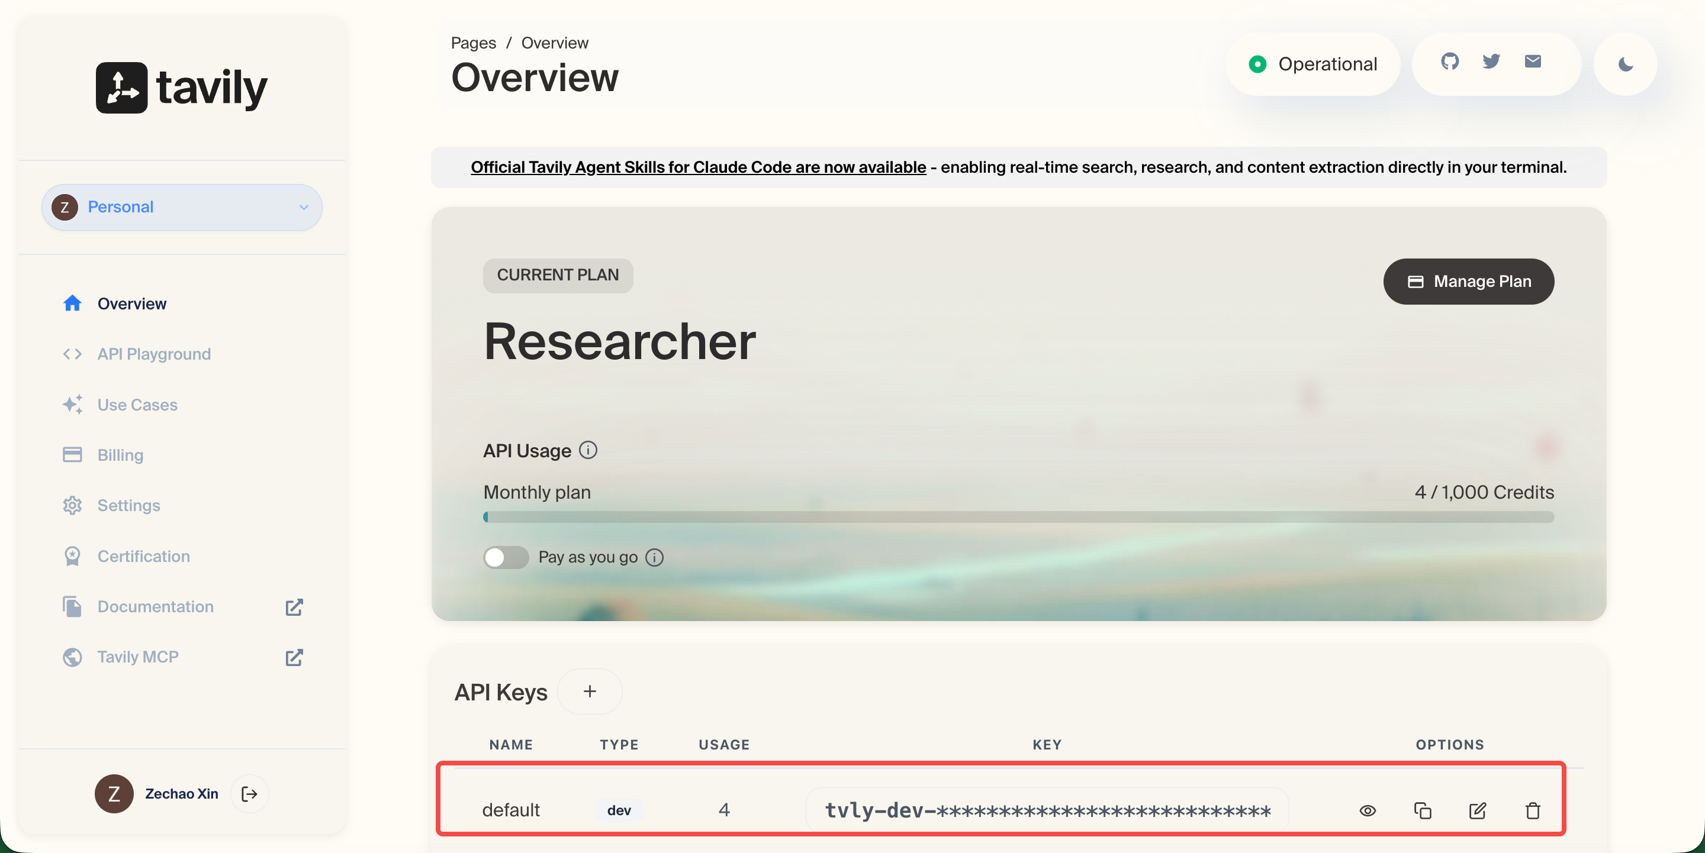
Task: Click the Zechao Xin user avatar
Action: [114, 793]
